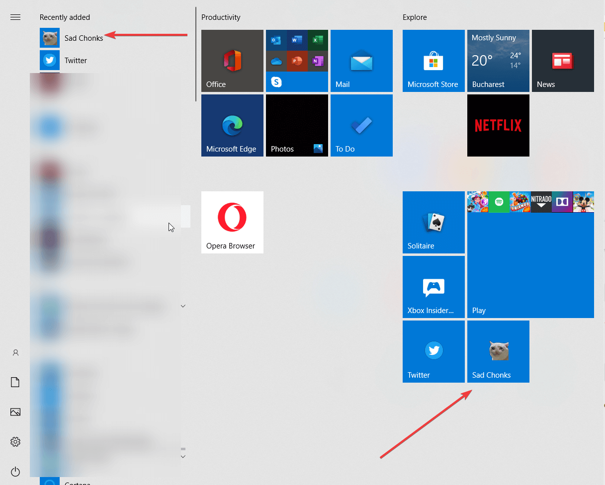
Task: Open the user account icon in sidebar
Action: (15, 353)
